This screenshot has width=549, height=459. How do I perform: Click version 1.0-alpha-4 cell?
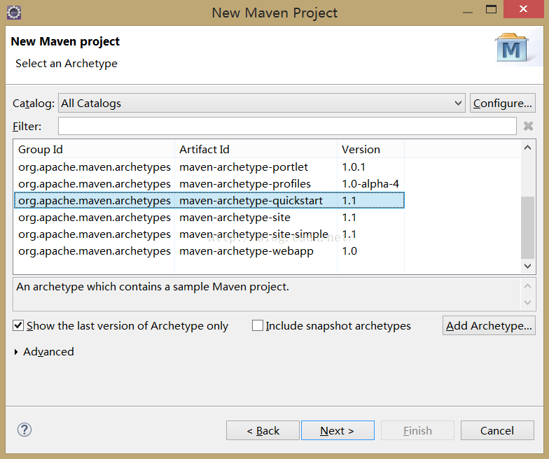click(370, 184)
